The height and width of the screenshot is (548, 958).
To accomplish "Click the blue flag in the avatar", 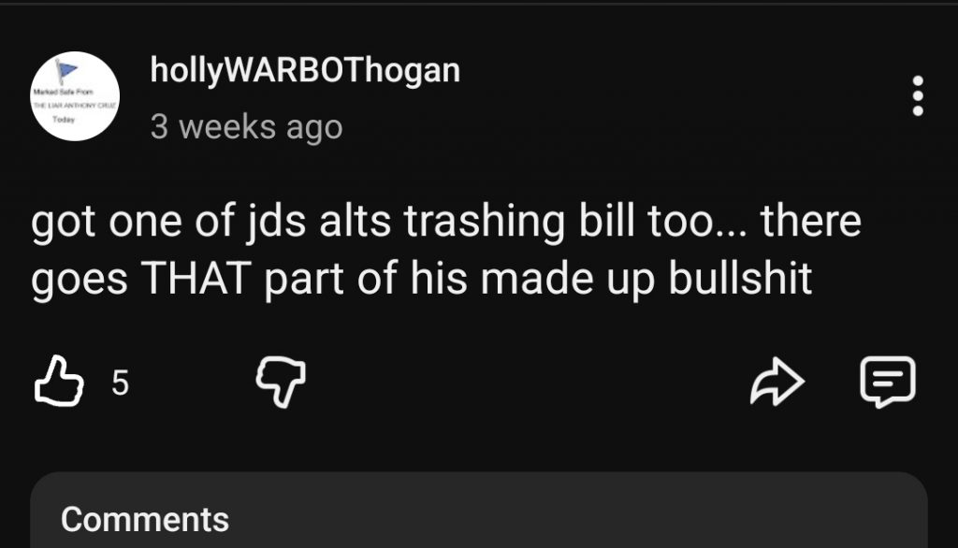I will (x=66, y=71).
